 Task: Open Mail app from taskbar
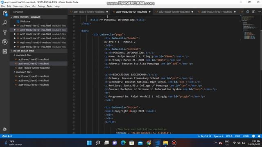click(x=140, y=143)
